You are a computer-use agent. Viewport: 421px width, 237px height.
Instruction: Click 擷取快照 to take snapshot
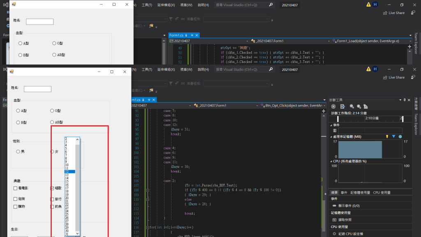point(345,220)
